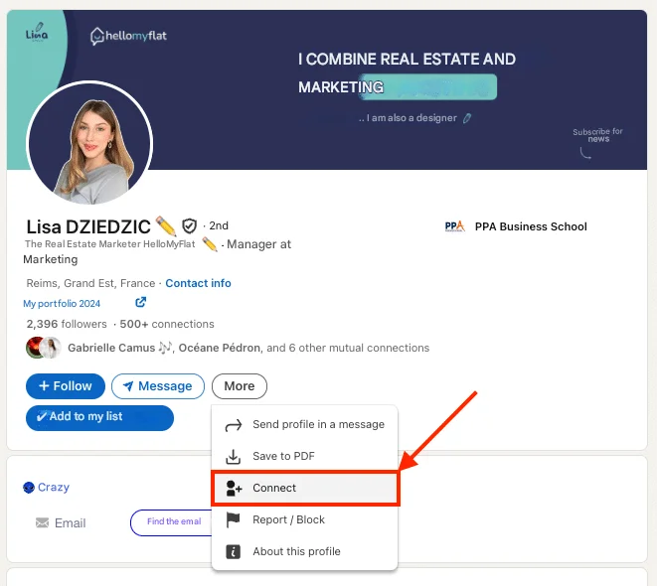The image size is (657, 586).
Task: Click the Lisa DZIEDZIC name heading
Action: click(x=88, y=226)
